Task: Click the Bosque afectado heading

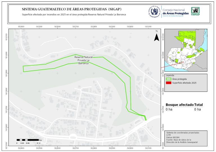Action: (x=179, y=105)
